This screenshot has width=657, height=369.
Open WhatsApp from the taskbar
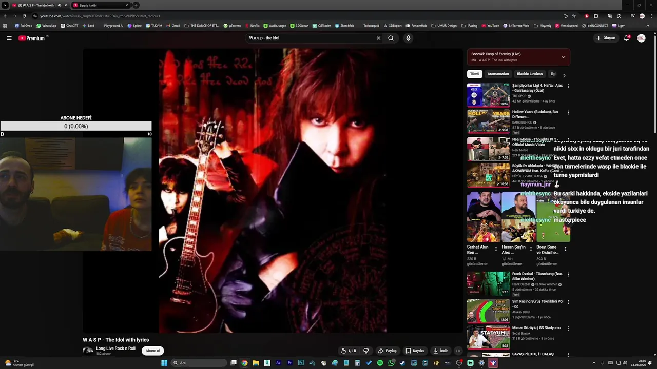(x=391, y=363)
